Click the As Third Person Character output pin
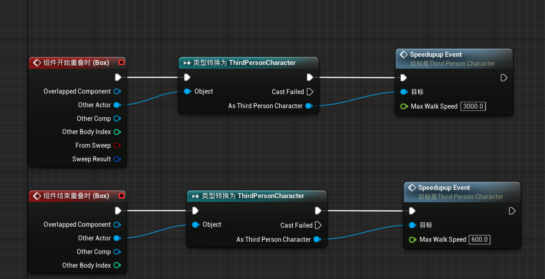545x279 pixels. [310, 105]
